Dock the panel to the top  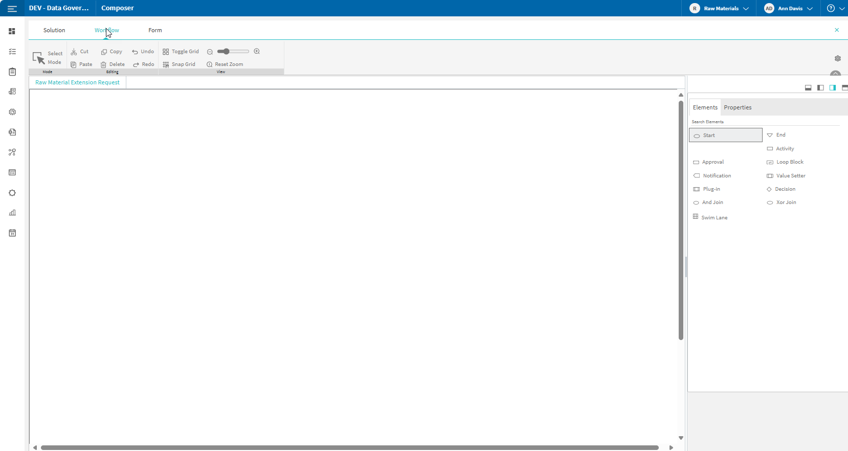point(844,88)
